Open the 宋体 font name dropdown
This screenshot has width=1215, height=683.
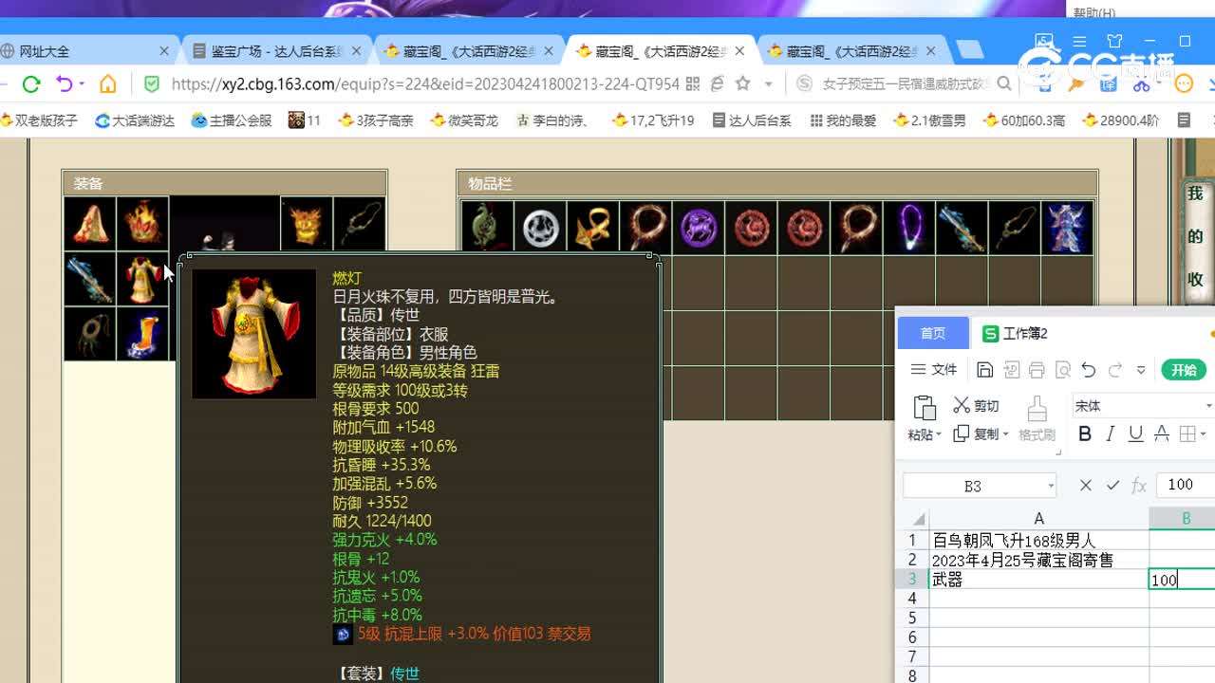click(1208, 406)
